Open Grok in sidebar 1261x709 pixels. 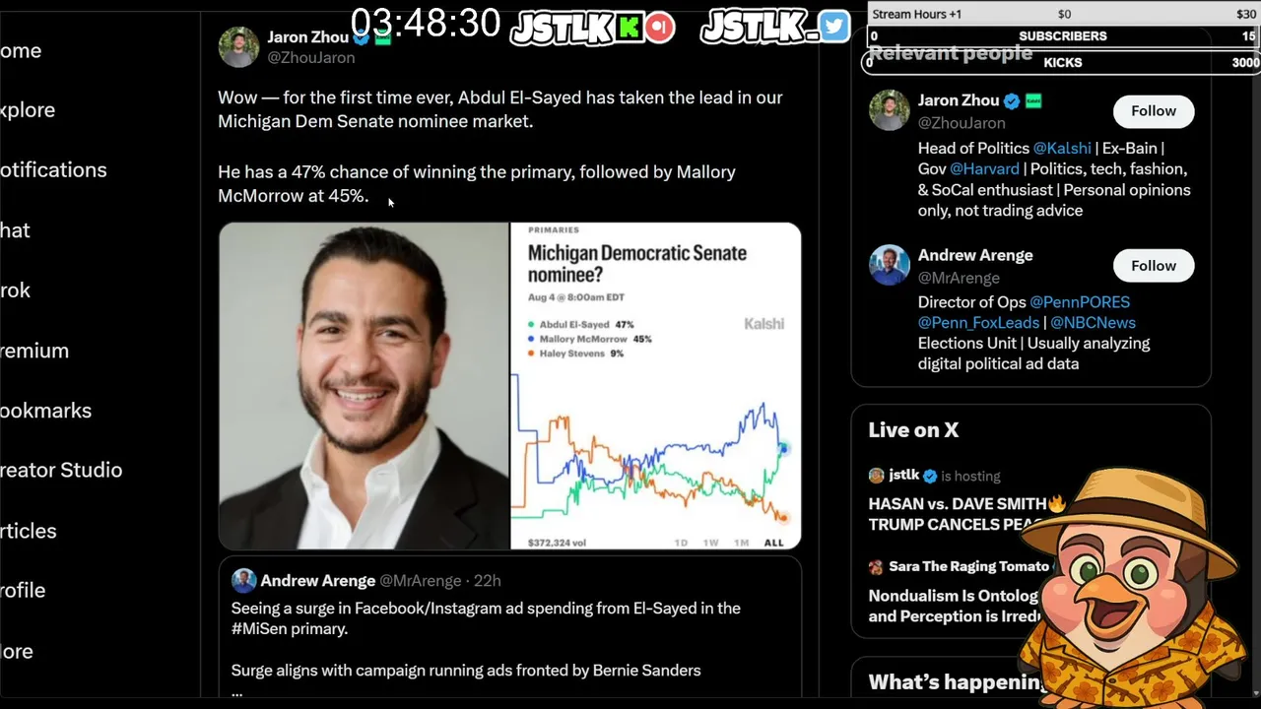15,290
